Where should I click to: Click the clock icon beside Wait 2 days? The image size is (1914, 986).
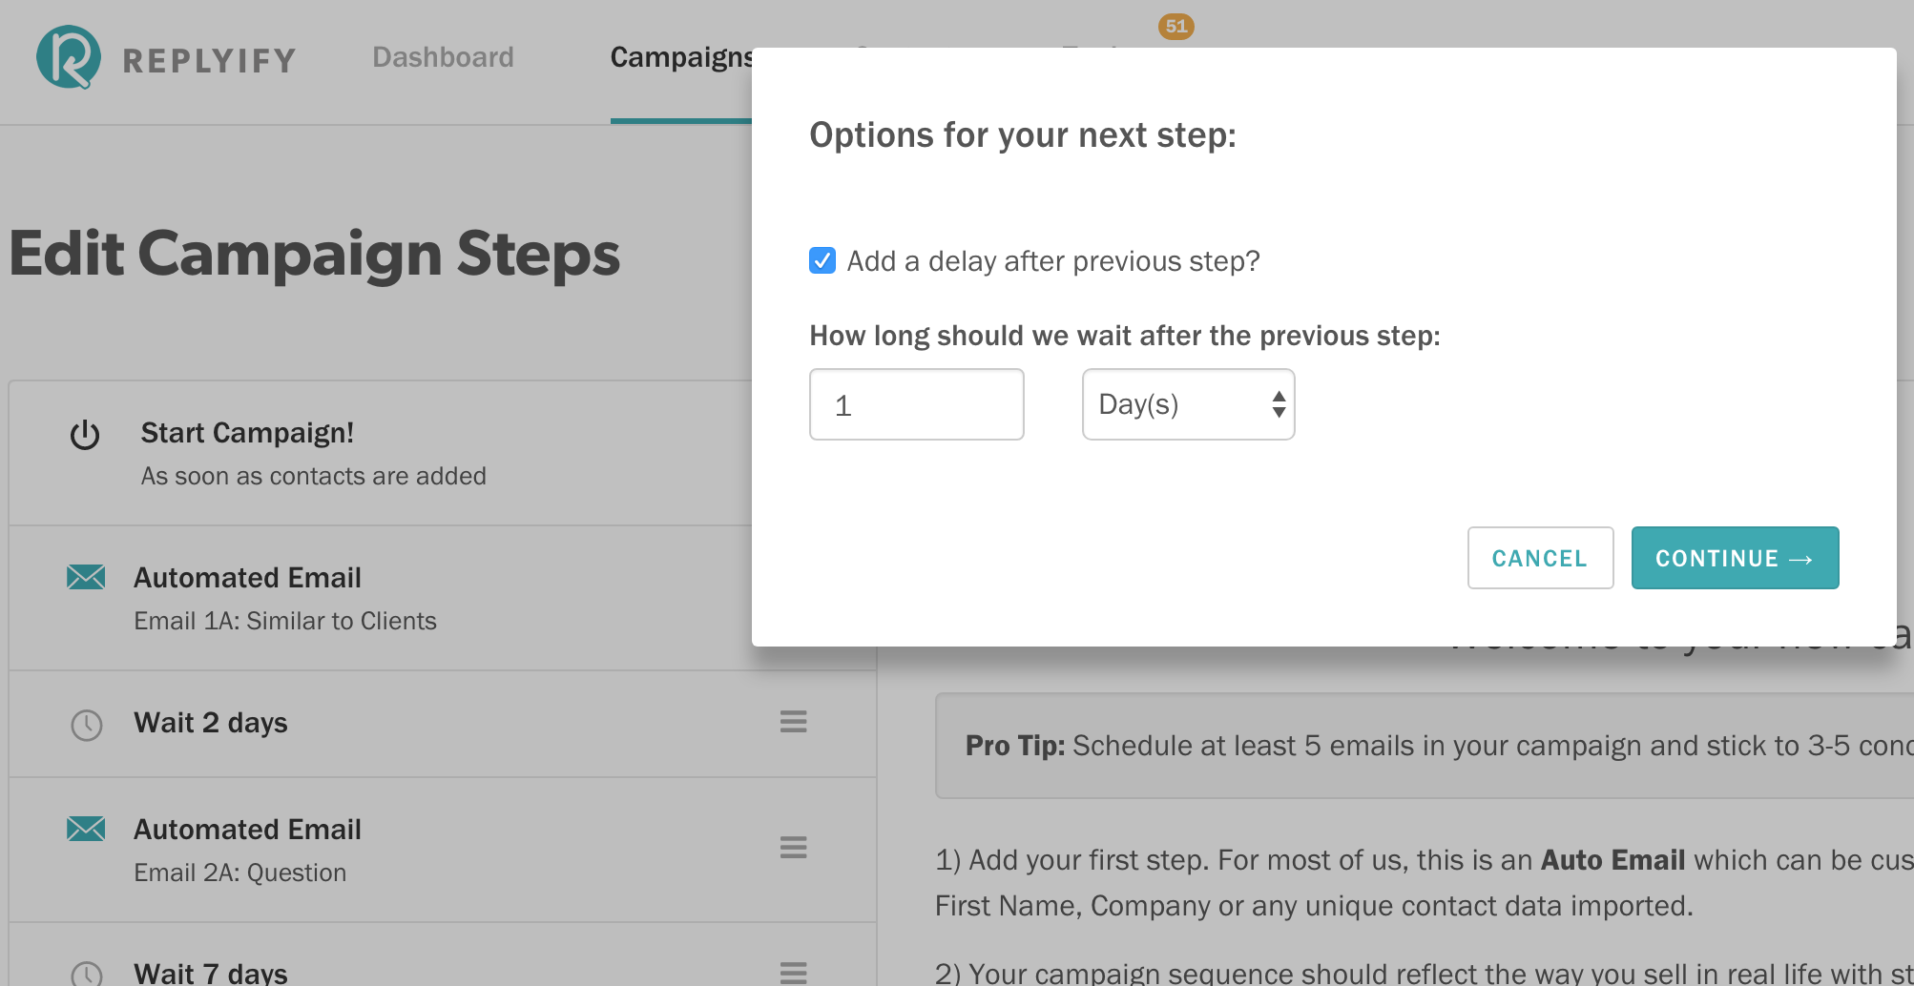pyautogui.click(x=87, y=725)
